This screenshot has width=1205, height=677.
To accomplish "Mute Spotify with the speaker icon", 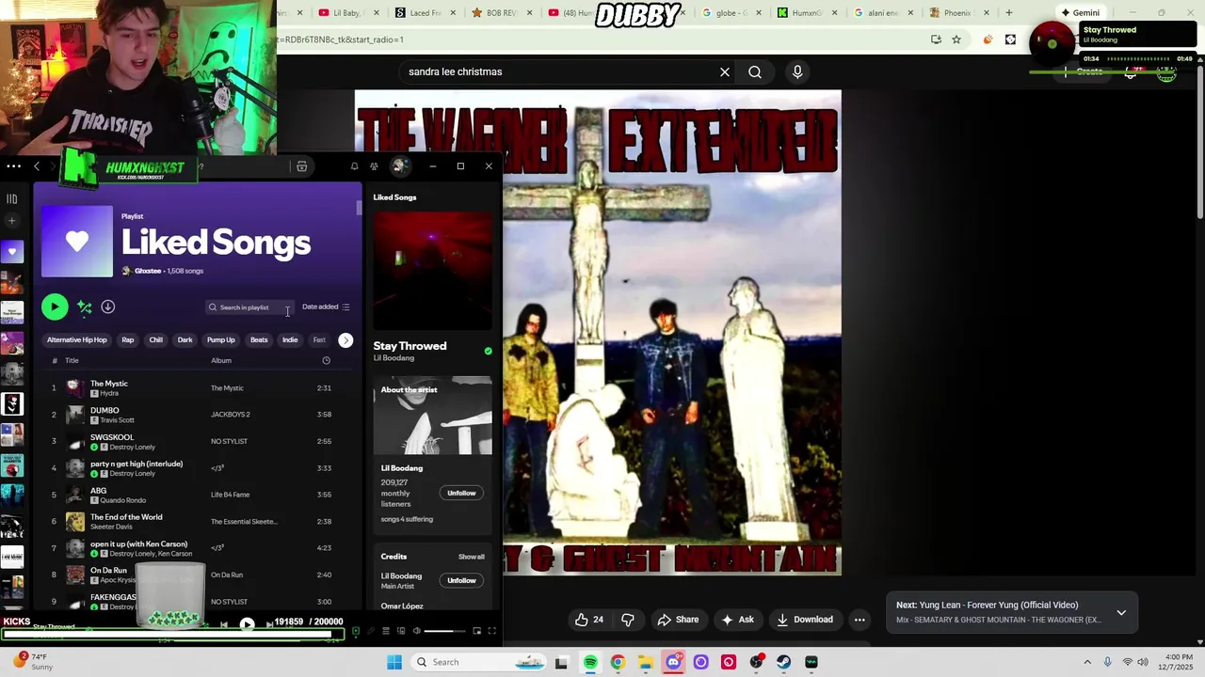I will pyautogui.click(x=416, y=631).
